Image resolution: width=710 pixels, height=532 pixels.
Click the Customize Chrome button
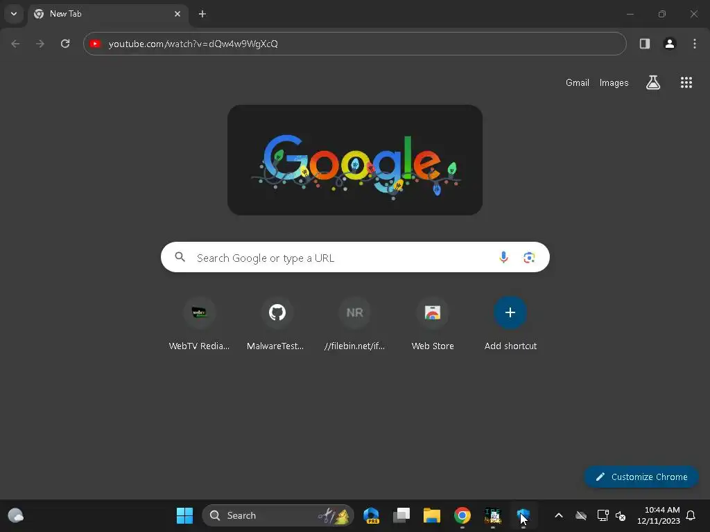tap(641, 477)
